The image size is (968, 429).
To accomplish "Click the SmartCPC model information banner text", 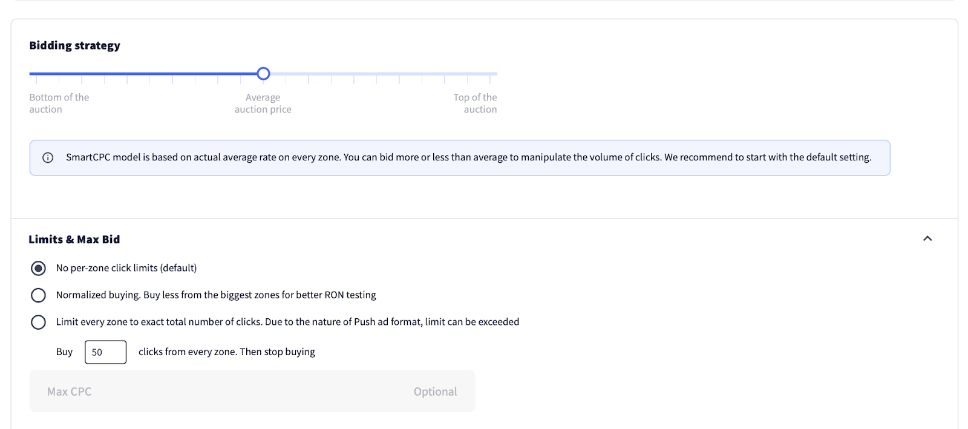I will (x=469, y=157).
